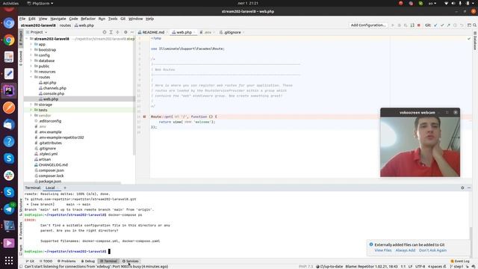Viewport: 478px width, 269px height.
Task: Click View Files link in Git notification
Action: click(x=383, y=250)
